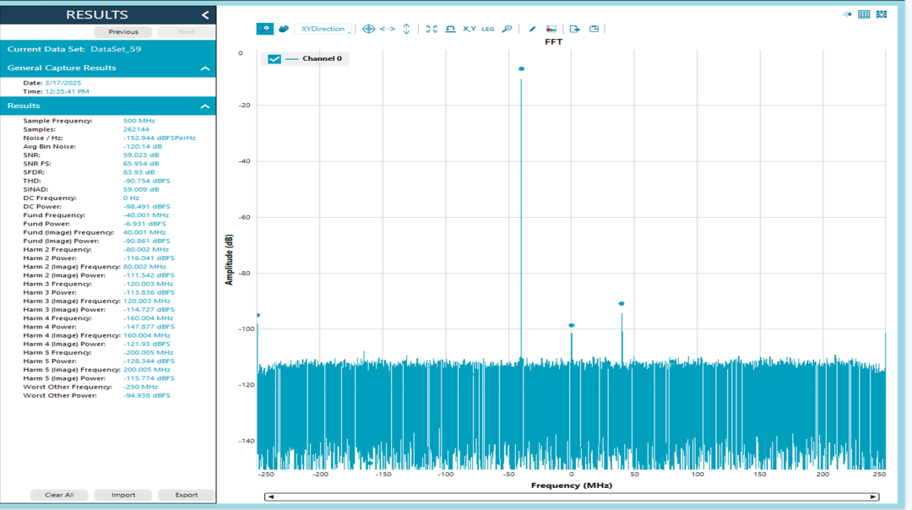Click the Harm 5 (Image) Frequency value 200.005 MHz
Screen dimensions: 912x510
click(x=147, y=369)
